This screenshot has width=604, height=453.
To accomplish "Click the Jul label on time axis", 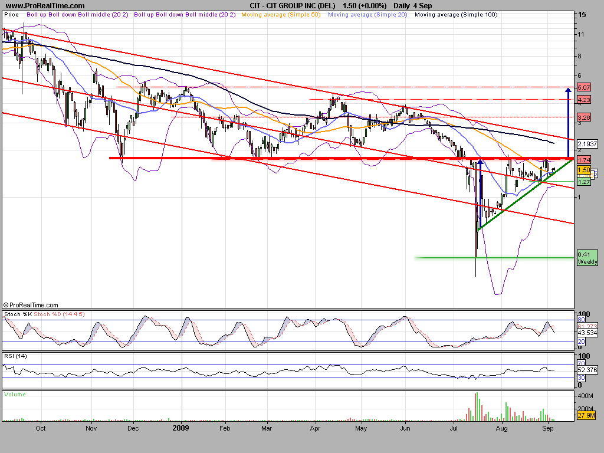I will point(454,428).
